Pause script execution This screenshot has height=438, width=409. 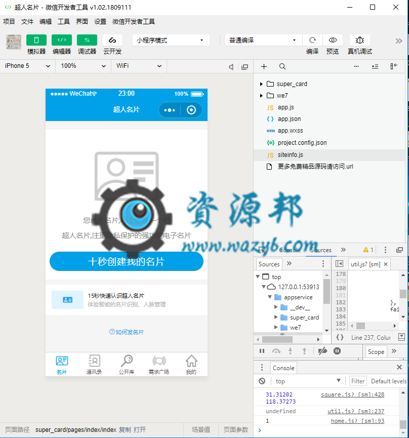[262, 351]
